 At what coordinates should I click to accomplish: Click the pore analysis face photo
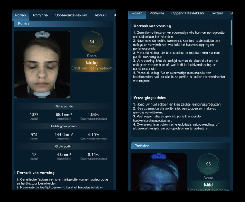coord(42,64)
